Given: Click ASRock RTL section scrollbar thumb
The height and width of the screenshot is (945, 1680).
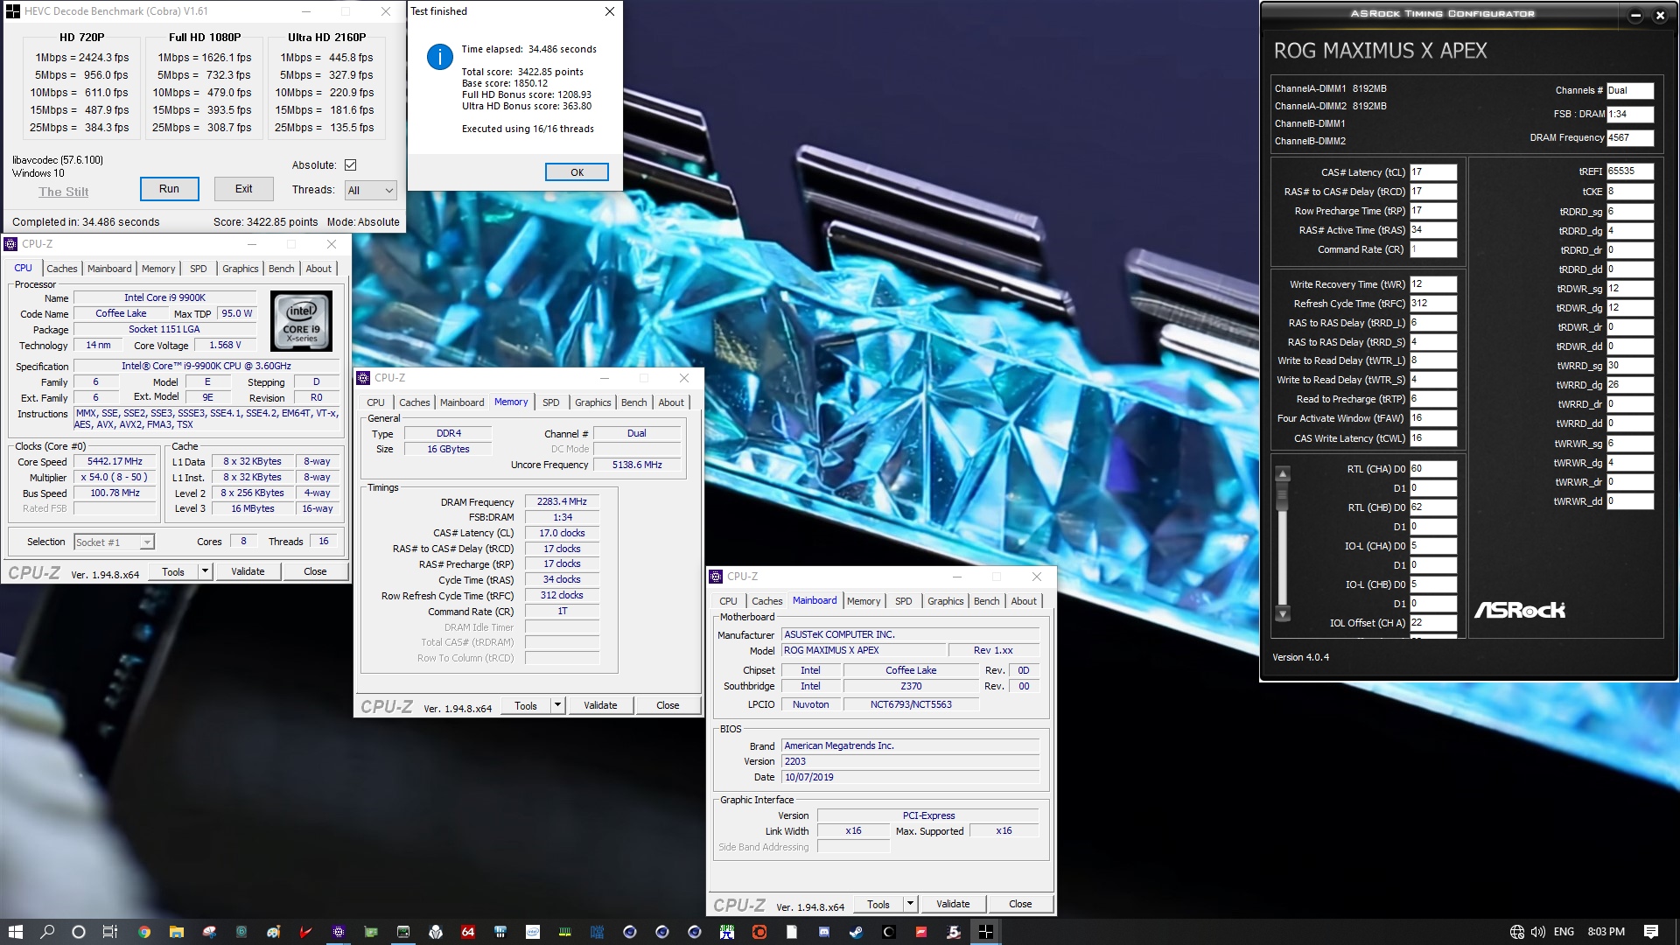Looking at the screenshot, I should point(1283,497).
